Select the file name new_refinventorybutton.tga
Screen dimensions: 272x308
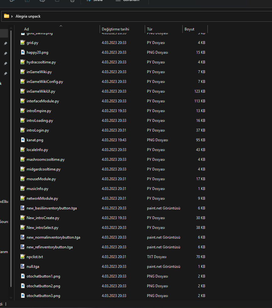click(50, 247)
